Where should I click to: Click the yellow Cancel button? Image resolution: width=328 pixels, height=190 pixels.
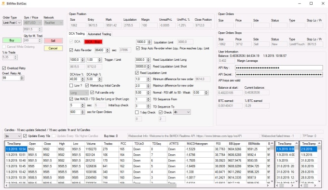[x=53, y=48]
